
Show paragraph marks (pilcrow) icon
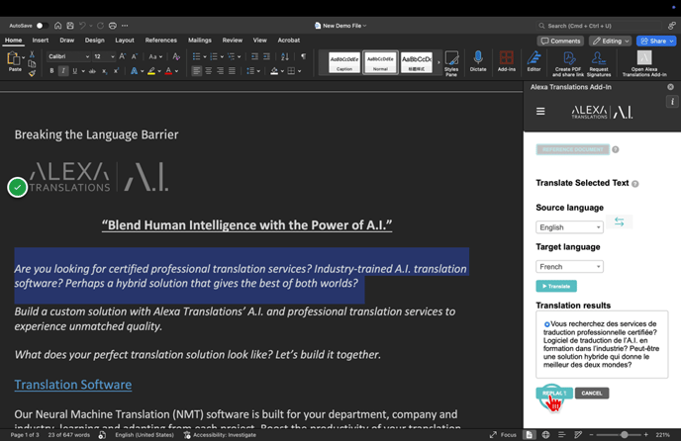303,56
